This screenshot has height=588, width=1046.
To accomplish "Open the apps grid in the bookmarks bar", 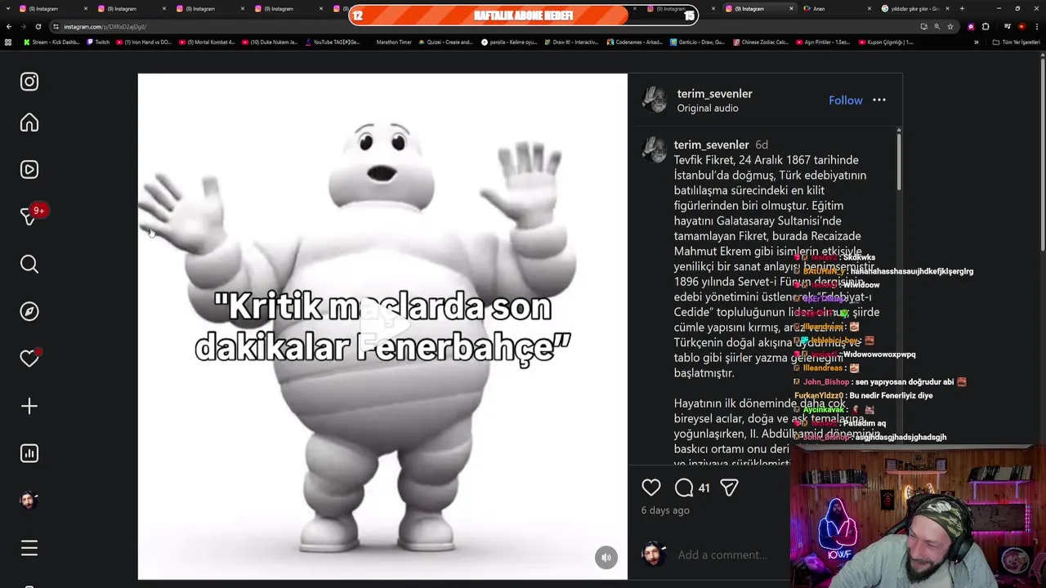I will click(8, 42).
